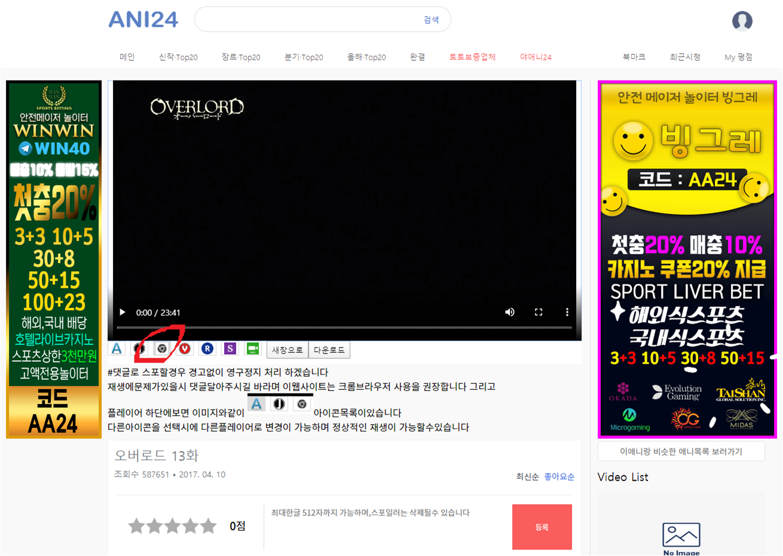Switch to the black J circle player

tap(139, 348)
